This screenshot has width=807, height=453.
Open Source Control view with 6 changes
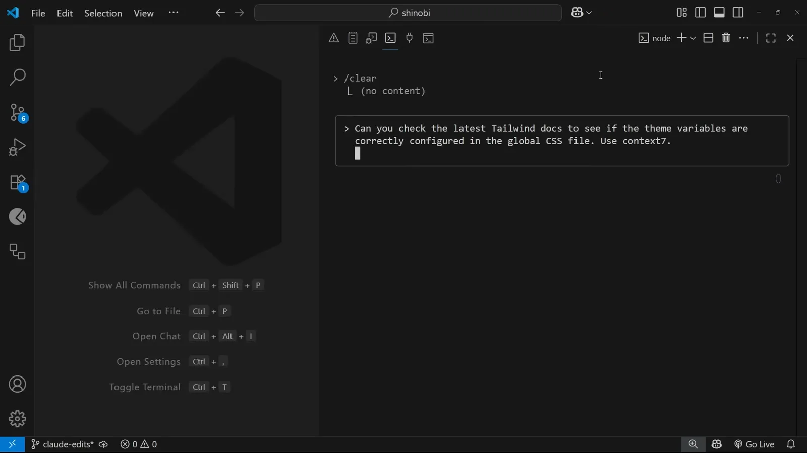(18, 113)
